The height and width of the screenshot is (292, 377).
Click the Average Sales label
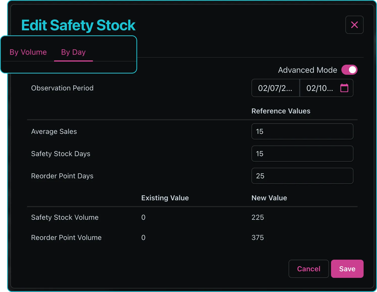pyautogui.click(x=54, y=131)
